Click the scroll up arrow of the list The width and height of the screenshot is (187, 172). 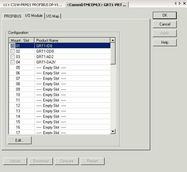tap(113, 40)
